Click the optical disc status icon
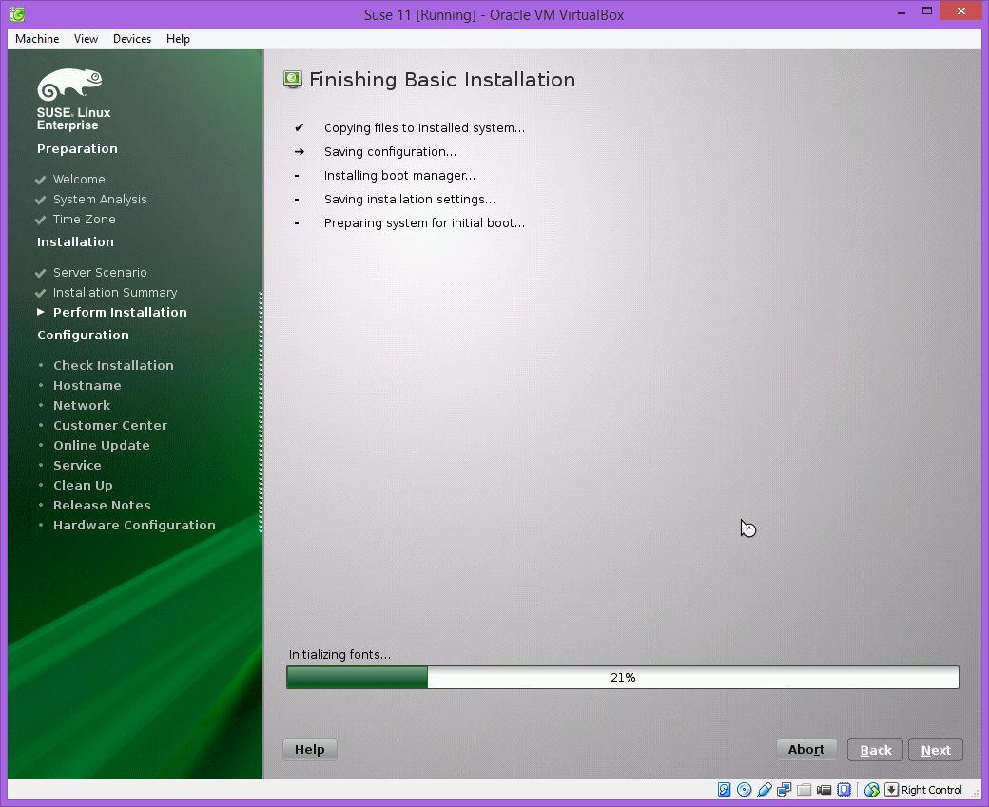This screenshot has height=807, width=989. (x=745, y=789)
